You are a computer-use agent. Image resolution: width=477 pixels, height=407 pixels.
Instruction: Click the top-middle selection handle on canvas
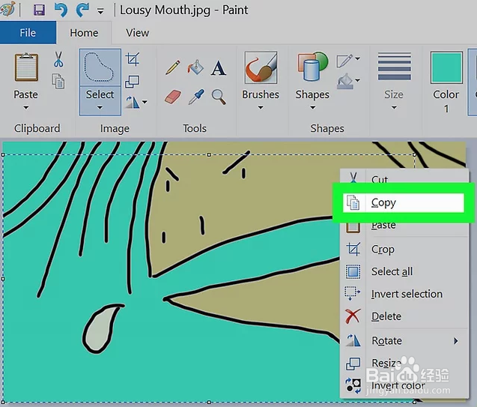click(x=209, y=154)
